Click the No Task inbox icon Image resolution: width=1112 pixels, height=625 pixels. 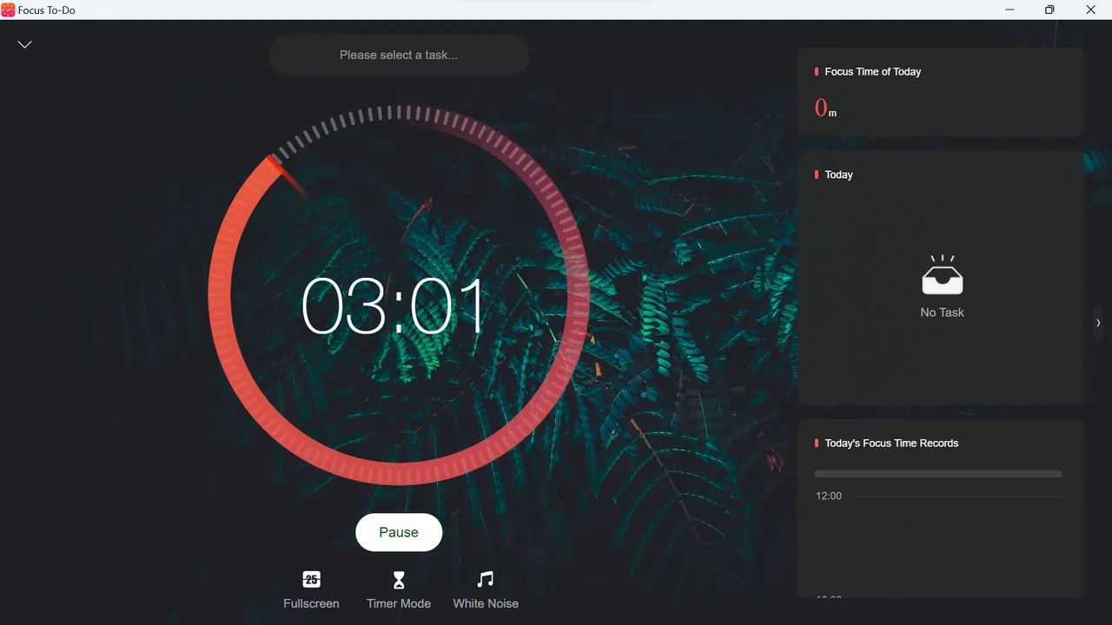(x=943, y=275)
